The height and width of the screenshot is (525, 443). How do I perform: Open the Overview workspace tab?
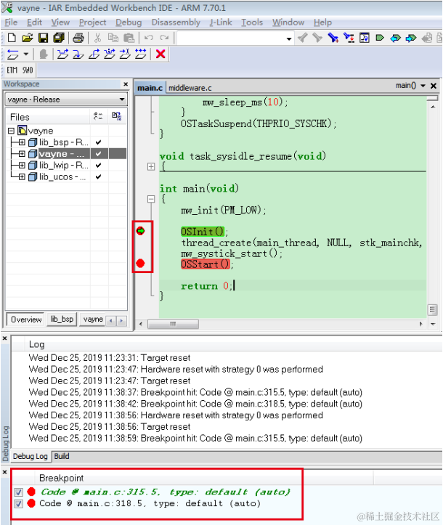coord(26,320)
